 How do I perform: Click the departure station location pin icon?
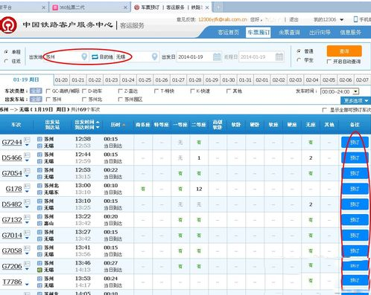point(84,56)
